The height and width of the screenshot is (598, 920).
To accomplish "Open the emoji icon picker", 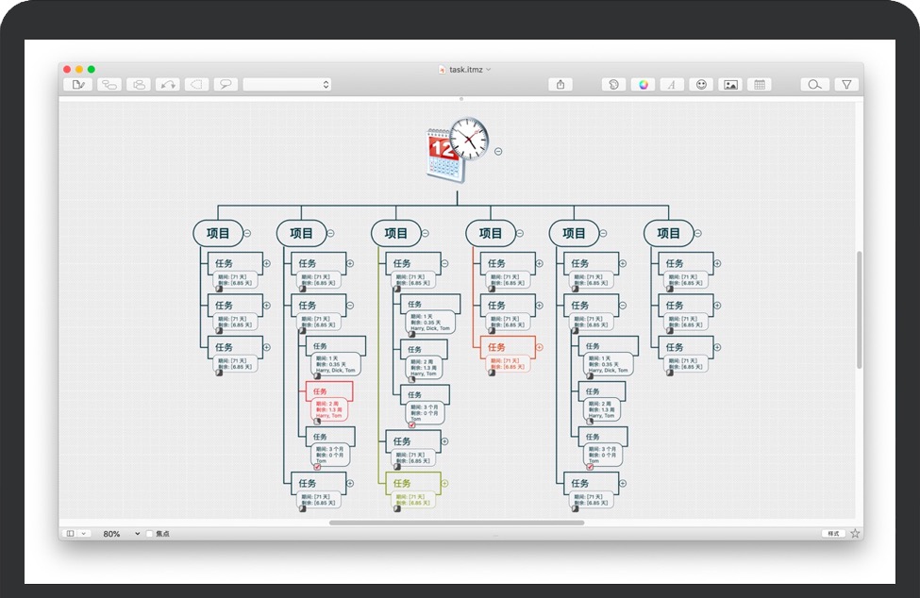I will click(x=701, y=85).
